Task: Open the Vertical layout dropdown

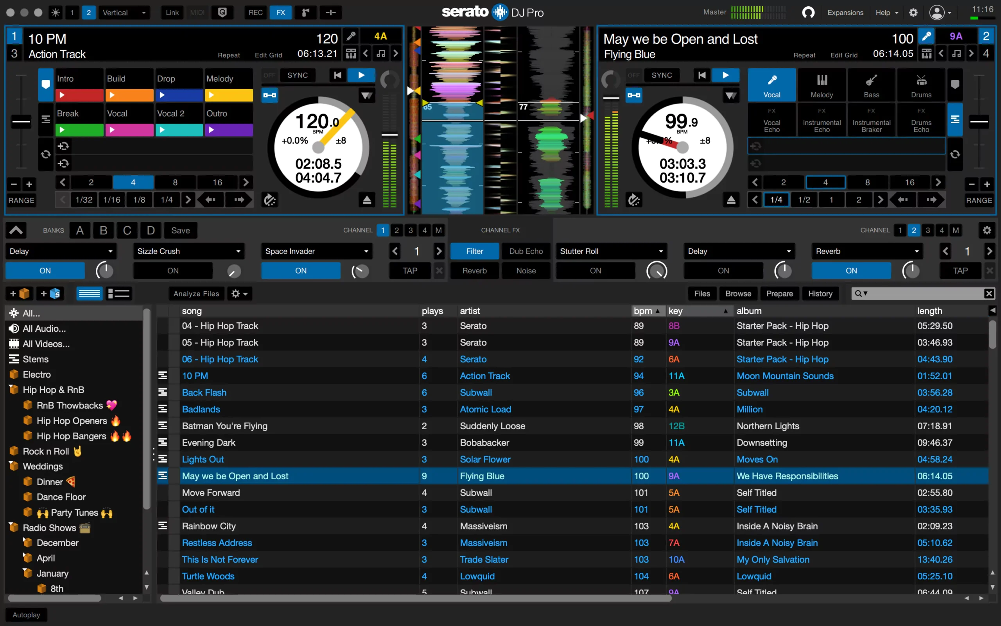Action: pos(124,13)
